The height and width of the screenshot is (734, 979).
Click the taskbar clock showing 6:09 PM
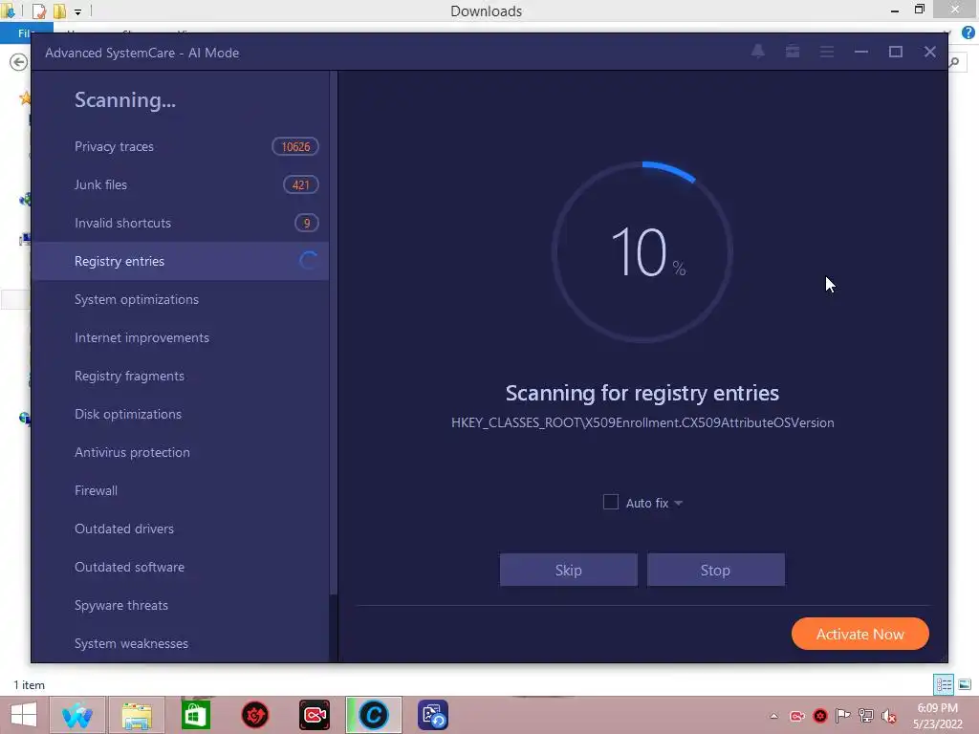937,716
